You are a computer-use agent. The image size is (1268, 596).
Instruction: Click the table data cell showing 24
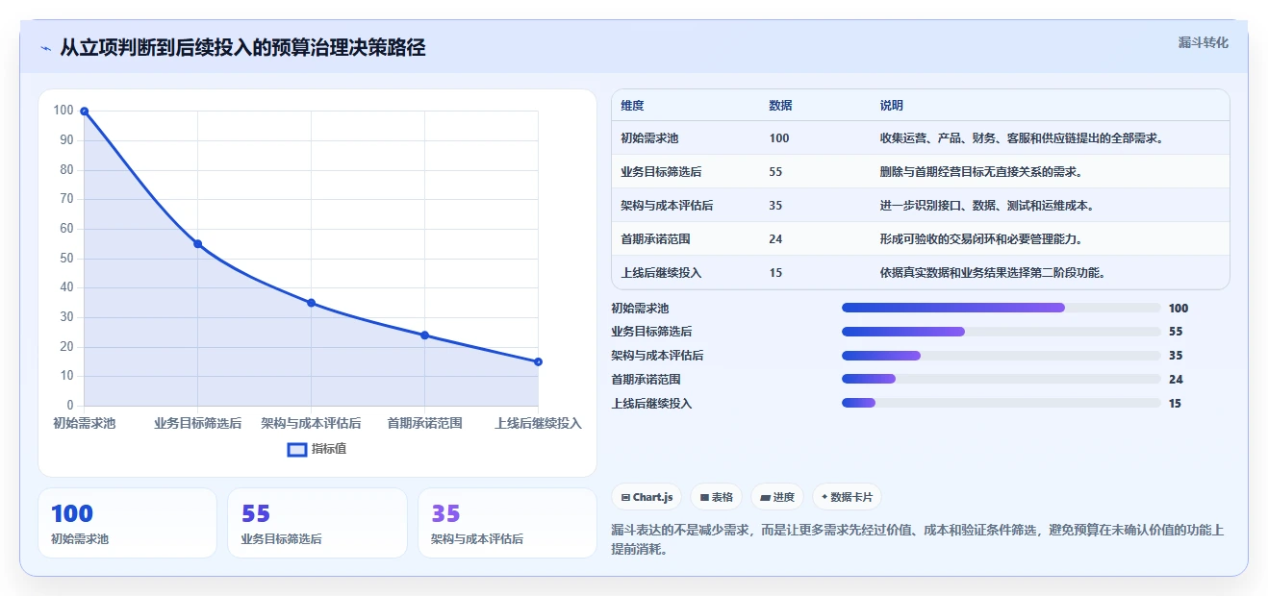(776, 239)
